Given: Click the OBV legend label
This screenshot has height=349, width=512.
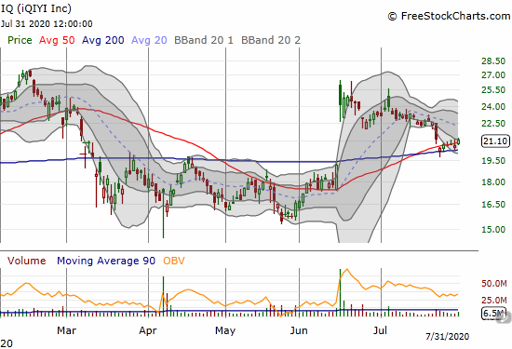Looking at the screenshot, I should pos(174,261).
